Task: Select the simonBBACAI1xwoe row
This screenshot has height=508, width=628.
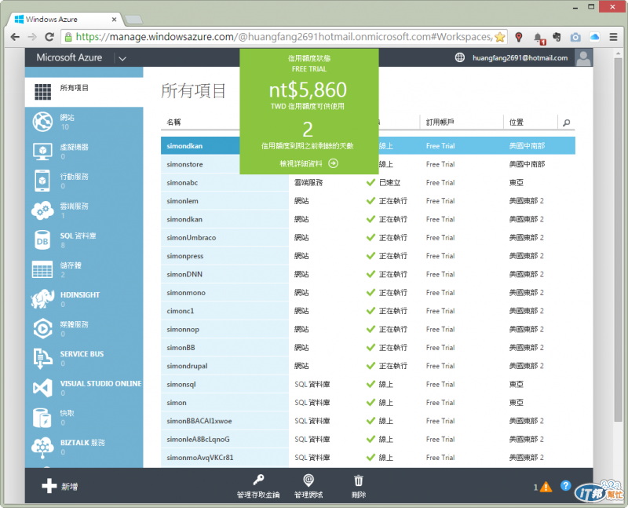Action: 367,421
